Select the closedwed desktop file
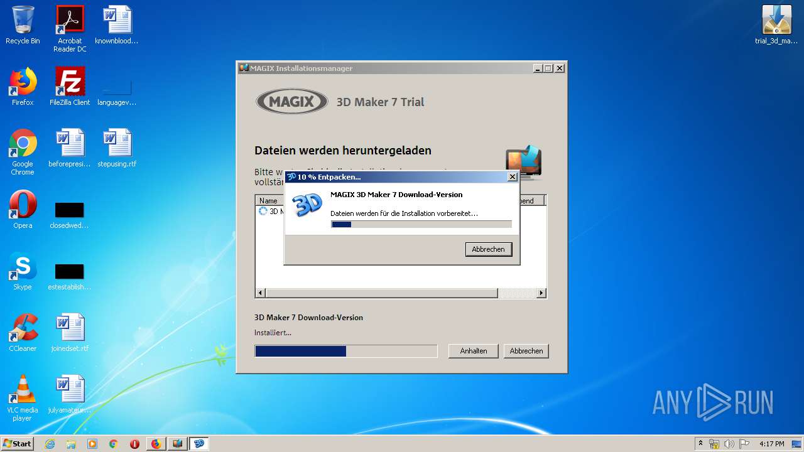804x452 pixels. click(70, 215)
